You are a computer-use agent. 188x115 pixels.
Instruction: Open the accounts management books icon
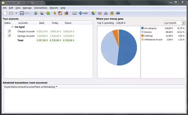click(x=36, y=13)
